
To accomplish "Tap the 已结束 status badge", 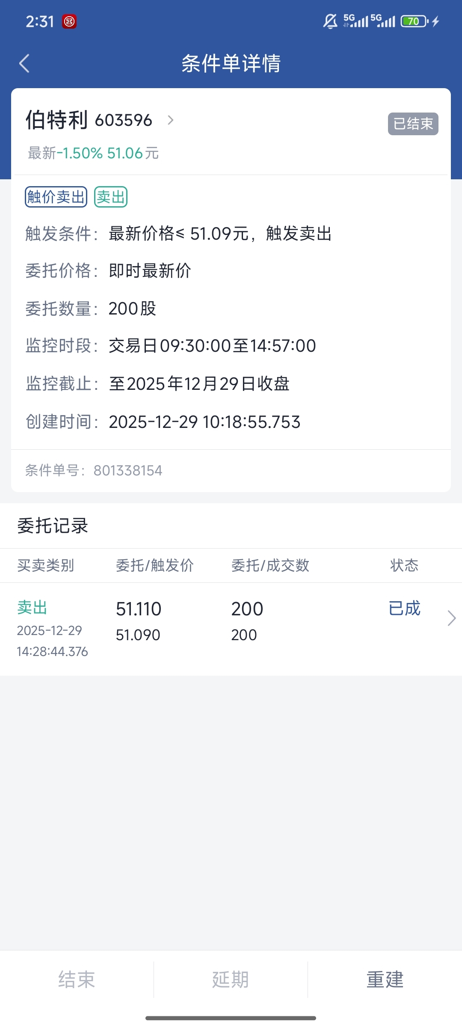I will point(413,124).
